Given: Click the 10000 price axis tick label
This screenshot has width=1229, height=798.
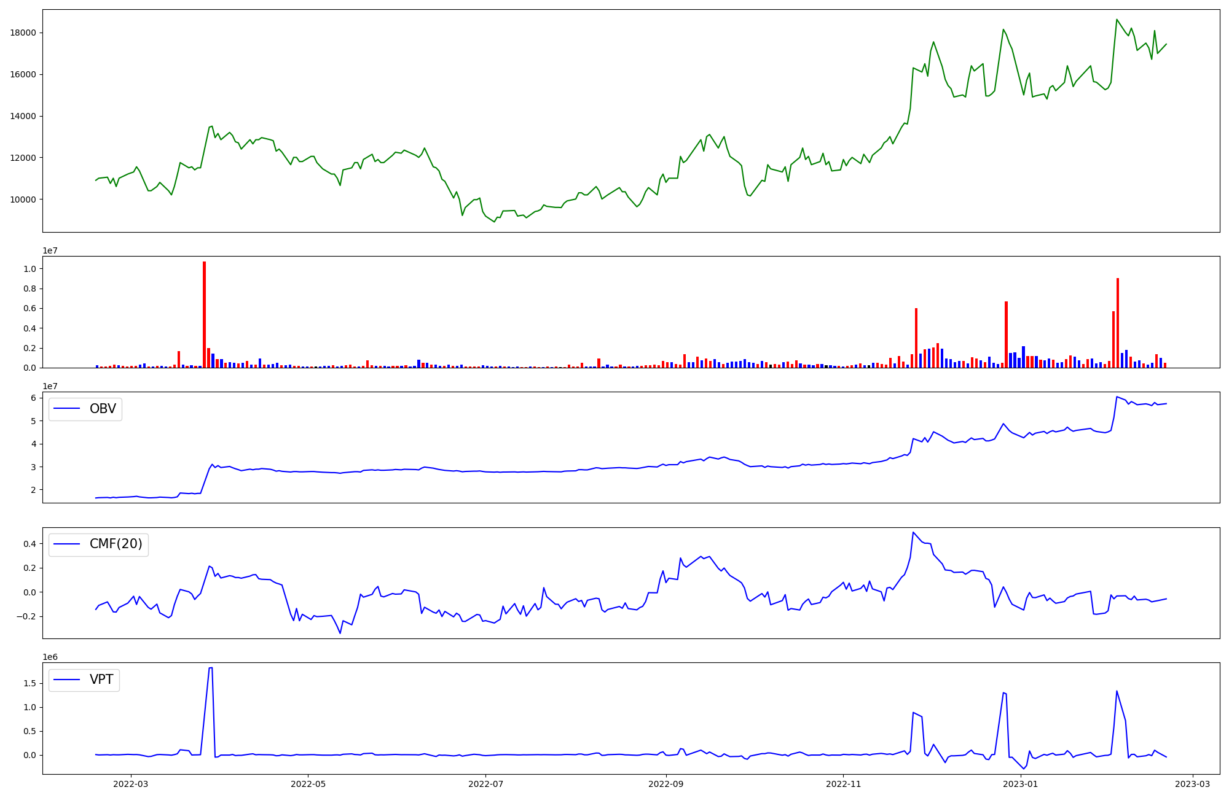Looking at the screenshot, I should 23,199.
